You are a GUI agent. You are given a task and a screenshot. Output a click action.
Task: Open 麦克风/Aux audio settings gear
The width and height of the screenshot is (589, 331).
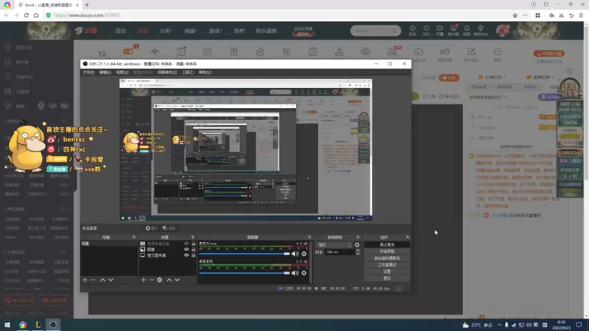304,254
